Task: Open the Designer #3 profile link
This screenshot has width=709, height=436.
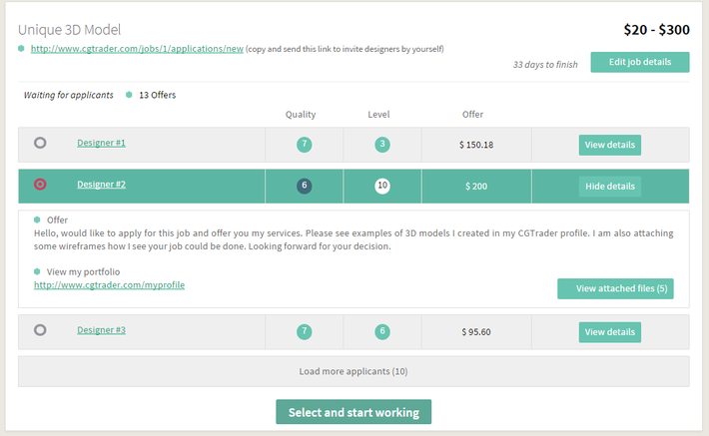Action: tap(101, 330)
